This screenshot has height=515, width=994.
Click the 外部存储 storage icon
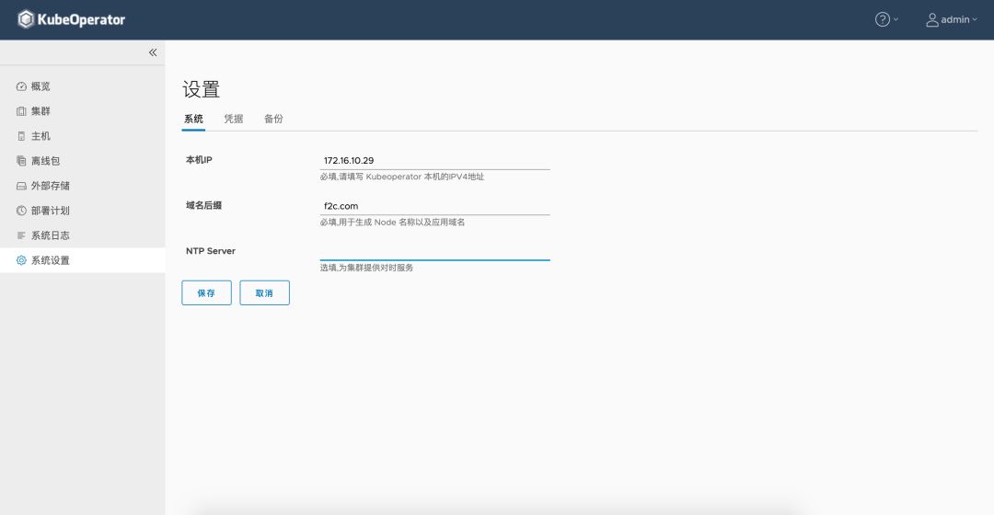[x=21, y=186]
